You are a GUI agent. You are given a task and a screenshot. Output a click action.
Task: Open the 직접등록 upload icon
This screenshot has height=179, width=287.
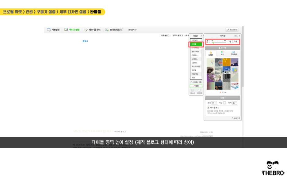pos(234,53)
